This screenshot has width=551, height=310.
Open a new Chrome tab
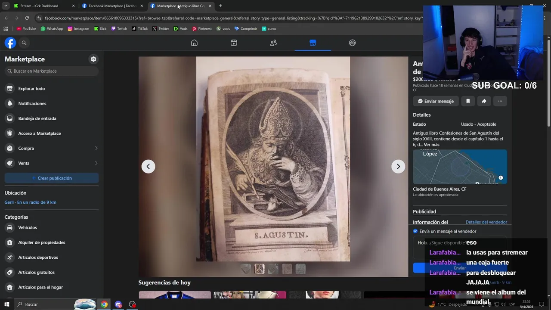220,6
